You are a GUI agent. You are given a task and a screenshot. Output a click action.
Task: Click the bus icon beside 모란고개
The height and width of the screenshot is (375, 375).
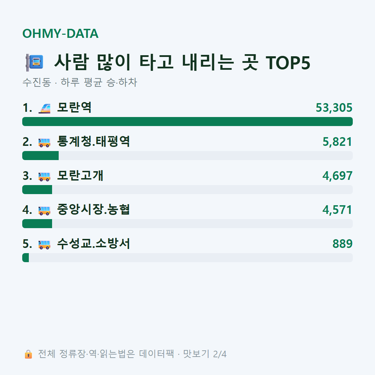click(x=44, y=176)
